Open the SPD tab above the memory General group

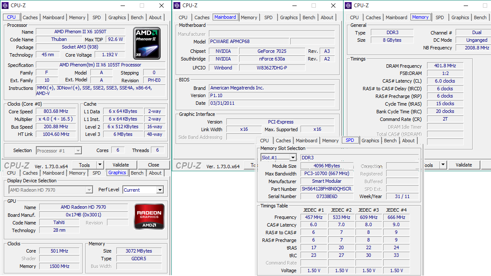tap(440, 17)
